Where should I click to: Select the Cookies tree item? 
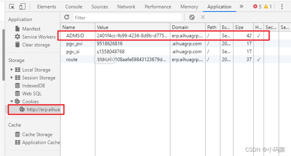pyautogui.click(x=31, y=102)
